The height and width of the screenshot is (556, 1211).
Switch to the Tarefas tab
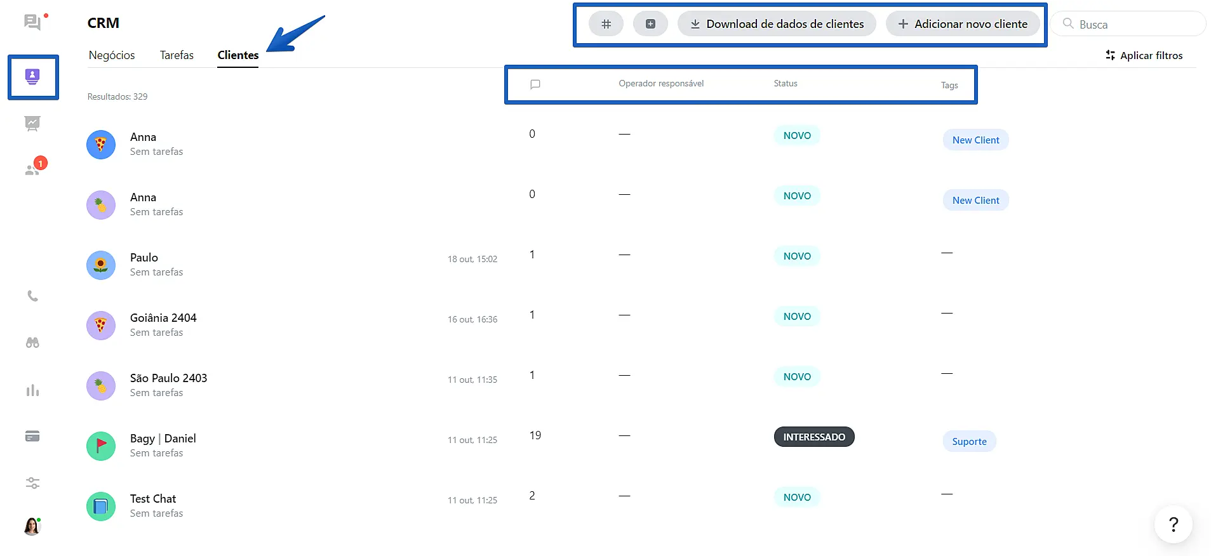pos(177,55)
